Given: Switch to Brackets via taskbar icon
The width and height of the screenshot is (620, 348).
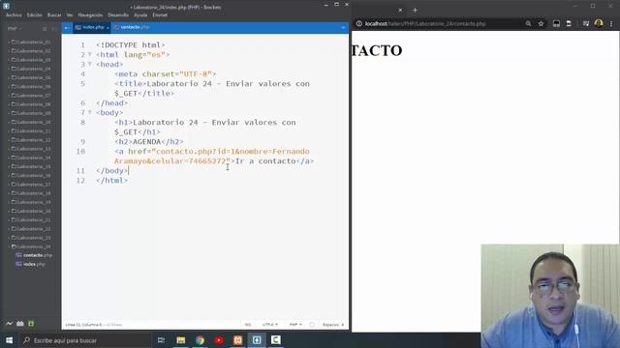Looking at the screenshot, I should pyautogui.click(x=257, y=340).
